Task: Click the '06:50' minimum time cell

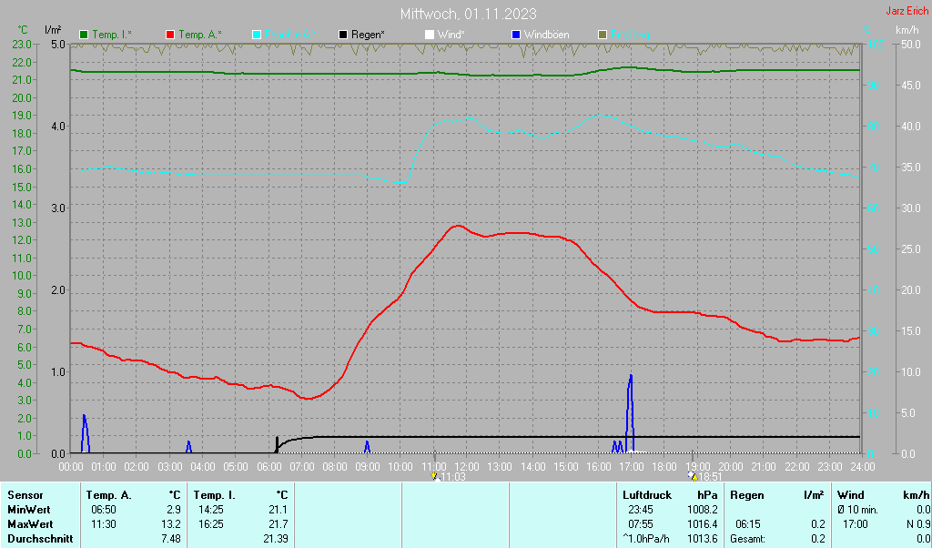Action: (104, 510)
